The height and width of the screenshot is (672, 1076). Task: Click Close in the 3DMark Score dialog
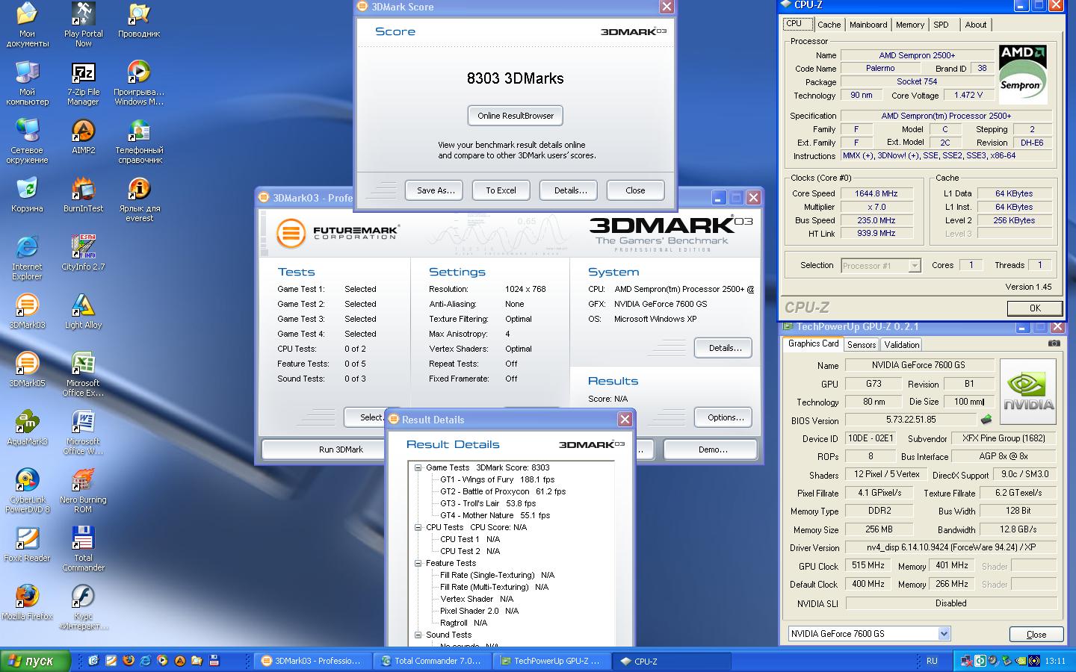(x=635, y=190)
